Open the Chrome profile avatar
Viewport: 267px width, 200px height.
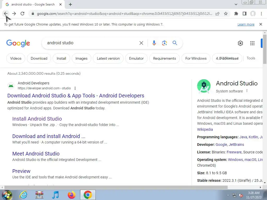pos(253,14)
